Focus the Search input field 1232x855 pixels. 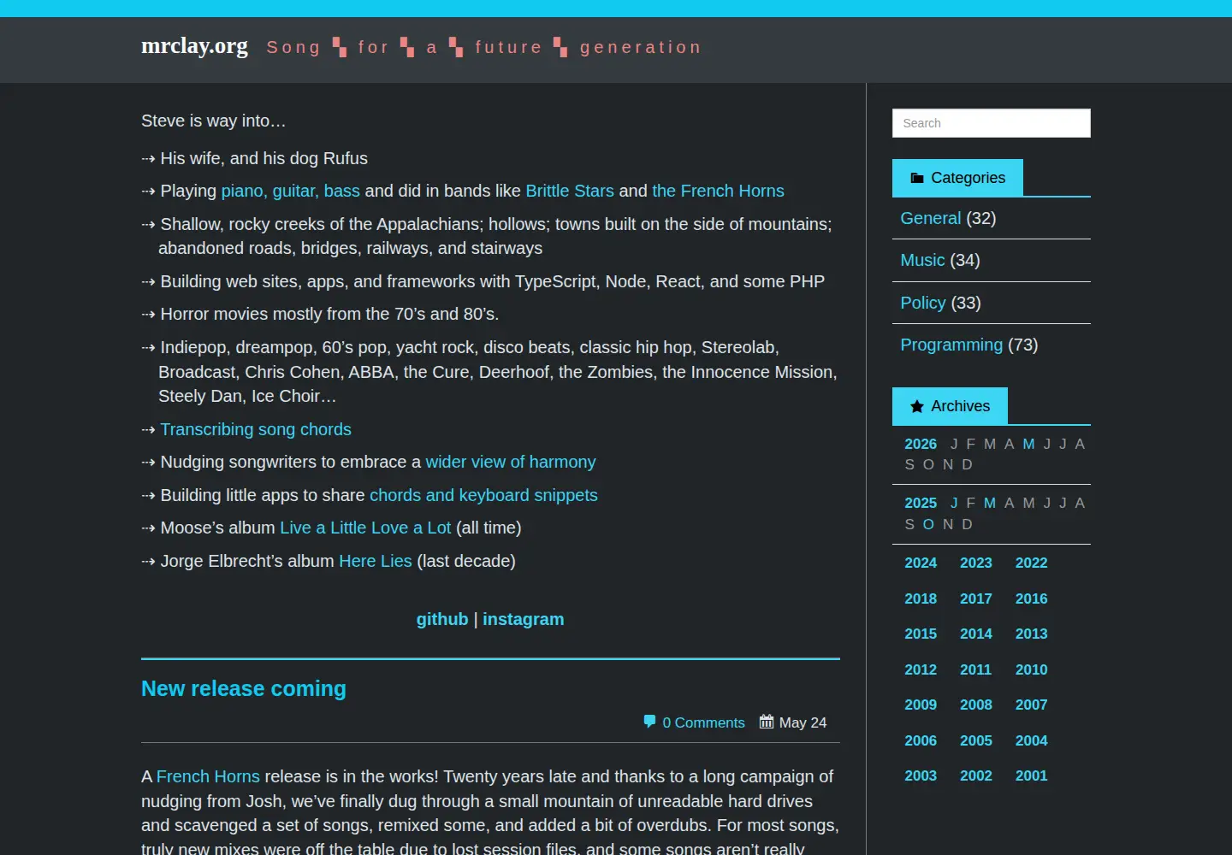pyautogui.click(x=992, y=123)
